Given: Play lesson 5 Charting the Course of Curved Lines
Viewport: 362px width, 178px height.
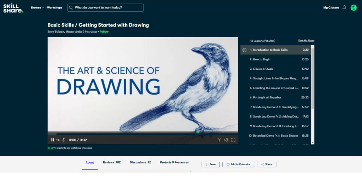Looking at the screenshot, I should point(276,88).
